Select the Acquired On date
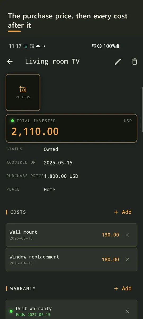The image size is (143, 319). (x=58, y=163)
